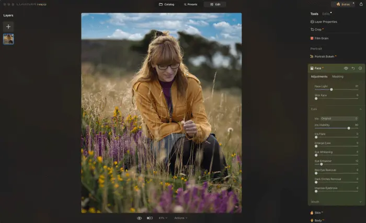Switch to the Masking tab in Face
The height and width of the screenshot is (223, 366).
click(338, 77)
